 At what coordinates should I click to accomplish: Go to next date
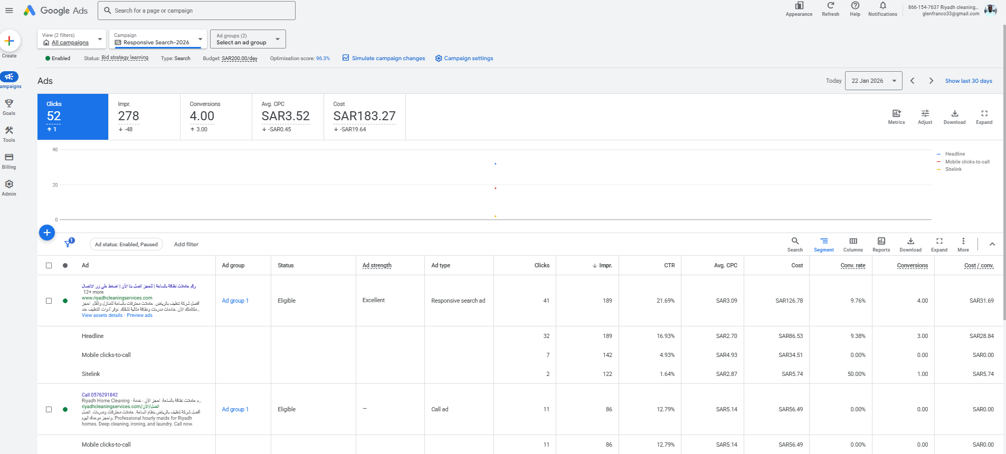931,81
